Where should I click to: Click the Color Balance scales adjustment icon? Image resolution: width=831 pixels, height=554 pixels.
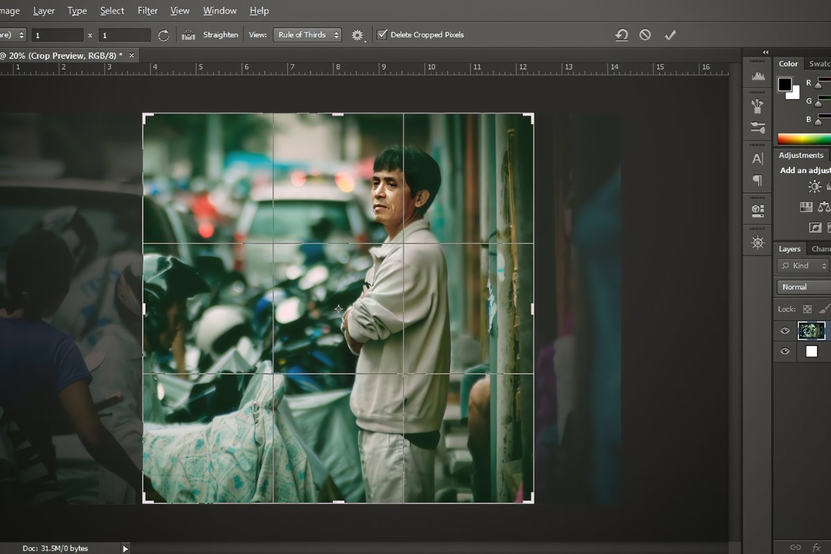(x=825, y=206)
